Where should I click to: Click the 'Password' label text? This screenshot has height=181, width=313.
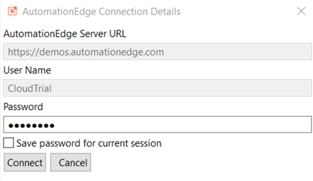click(x=23, y=106)
